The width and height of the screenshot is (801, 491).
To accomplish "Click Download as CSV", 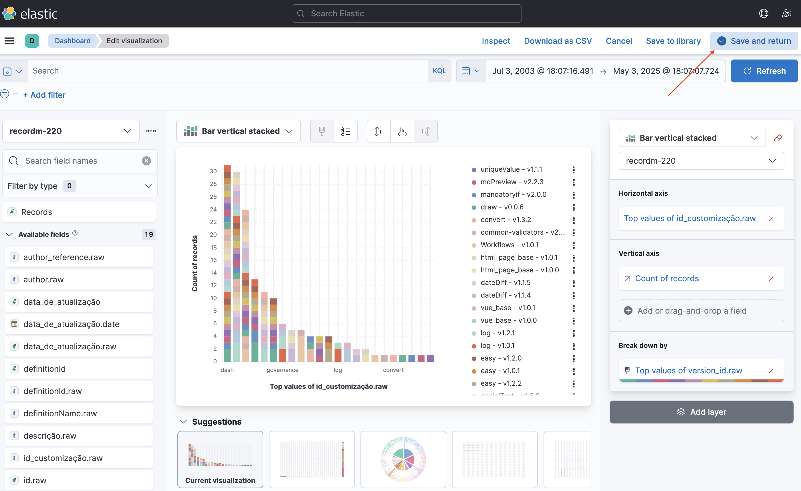I will pos(558,41).
